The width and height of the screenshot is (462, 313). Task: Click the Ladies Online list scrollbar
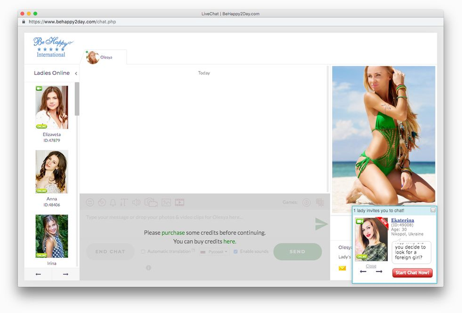[x=77, y=99]
